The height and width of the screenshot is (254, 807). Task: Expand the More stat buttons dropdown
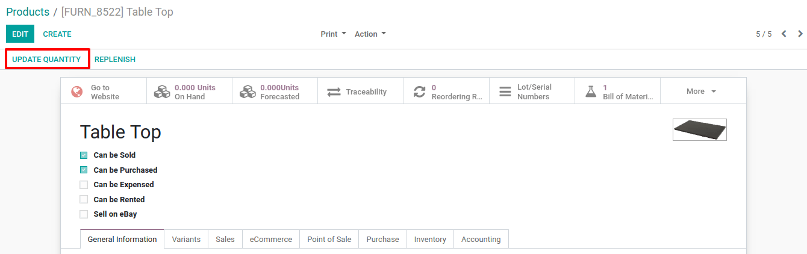click(702, 91)
